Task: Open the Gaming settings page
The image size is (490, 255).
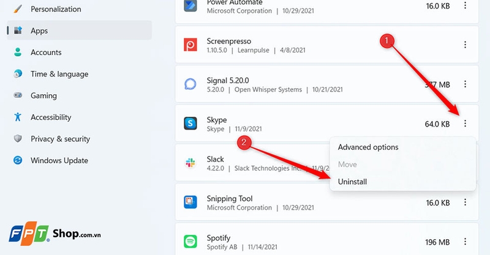Action: (80, 95)
